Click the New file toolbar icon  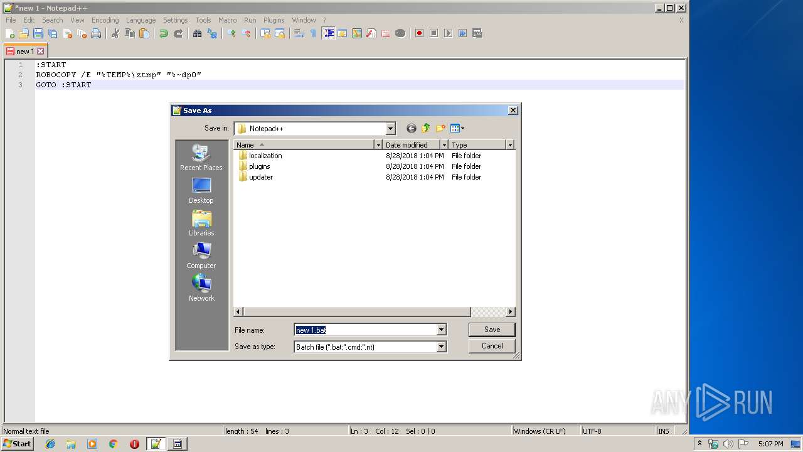coord(10,33)
